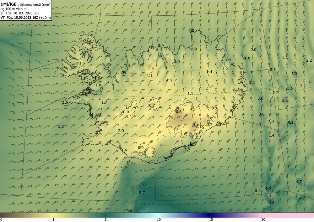Click the 2.1 precipitation value

pyautogui.click(x=285, y=58)
